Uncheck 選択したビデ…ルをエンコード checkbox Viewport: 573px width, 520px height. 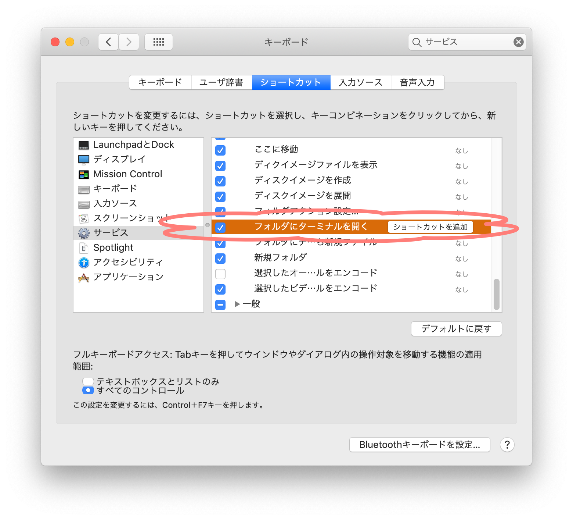[220, 289]
